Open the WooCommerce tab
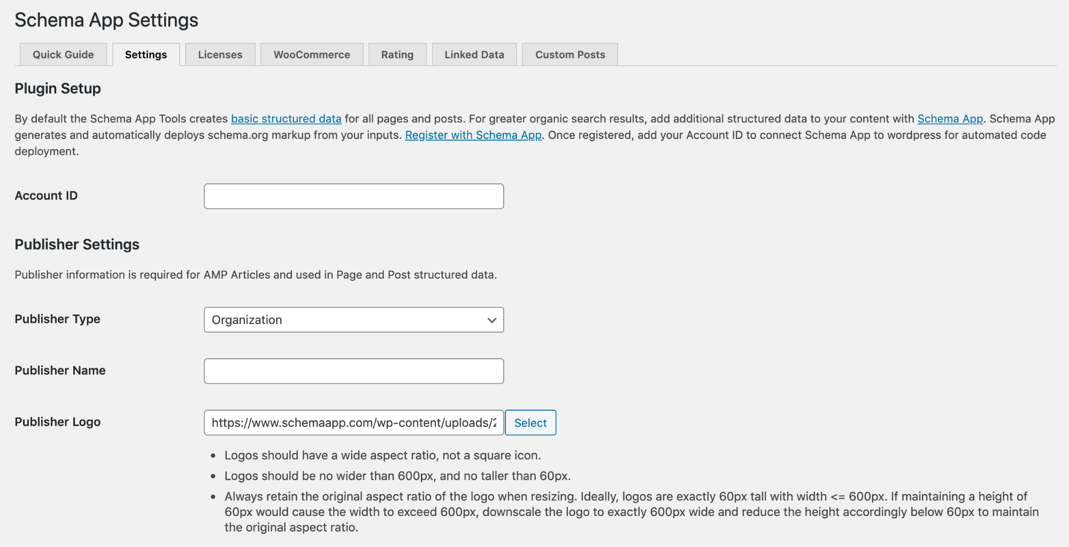 click(312, 55)
